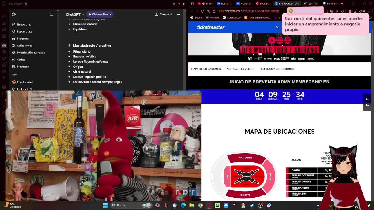
Task: Open Chrome from the taskbar
Action: (x=200, y=205)
